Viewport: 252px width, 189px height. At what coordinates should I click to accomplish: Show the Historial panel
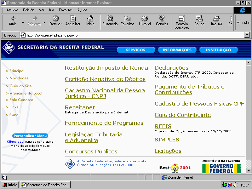145,21
